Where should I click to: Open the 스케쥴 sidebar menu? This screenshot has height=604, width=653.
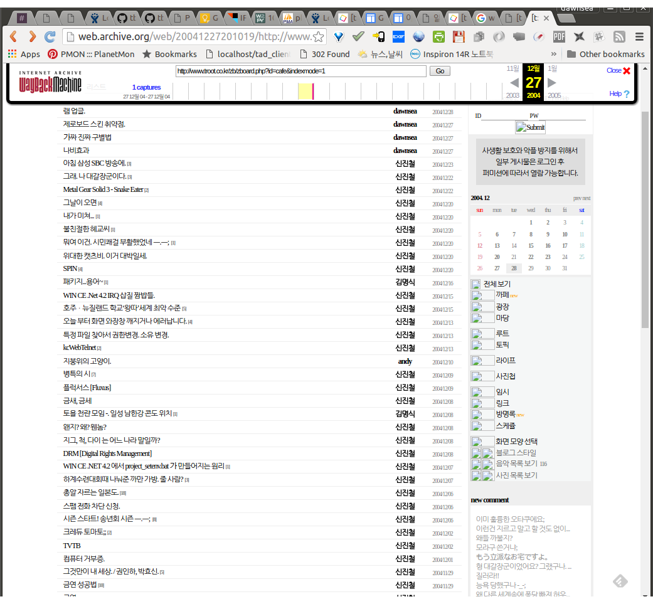(505, 426)
